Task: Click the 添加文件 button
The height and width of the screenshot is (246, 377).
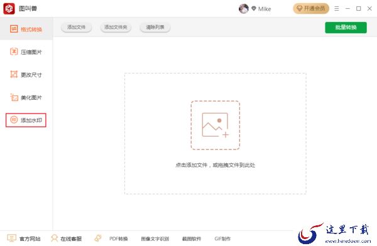Action: 76,27
